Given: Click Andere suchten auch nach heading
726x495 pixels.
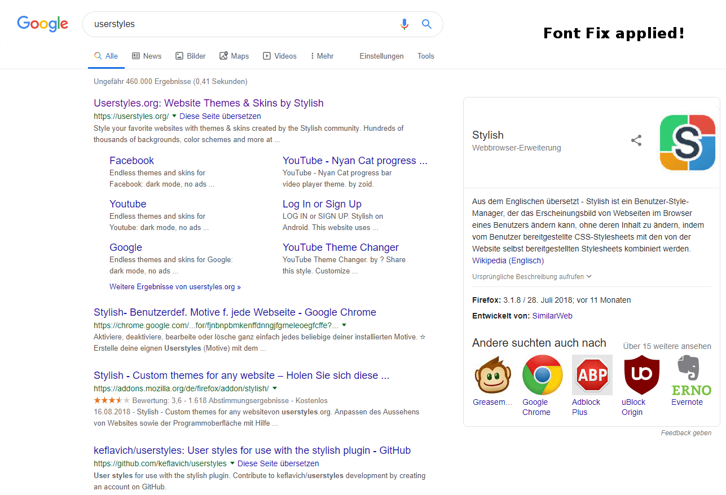Looking at the screenshot, I should click(x=539, y=343).
